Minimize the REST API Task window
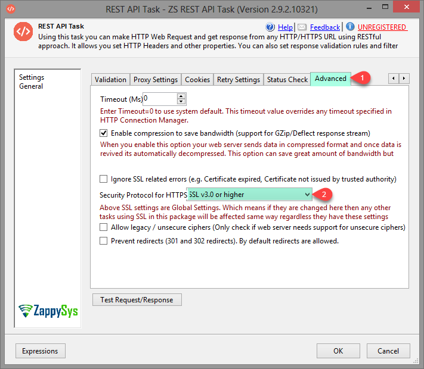Viewport: 424px width, 369px height. 369,8
